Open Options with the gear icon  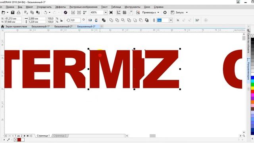pos(165,12)
